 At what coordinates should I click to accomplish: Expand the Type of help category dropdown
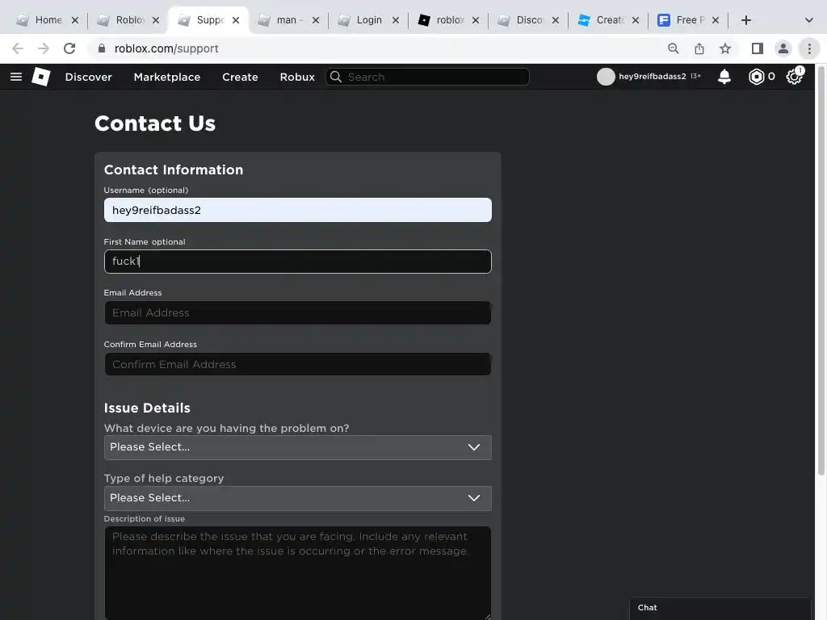coord(297,498)
